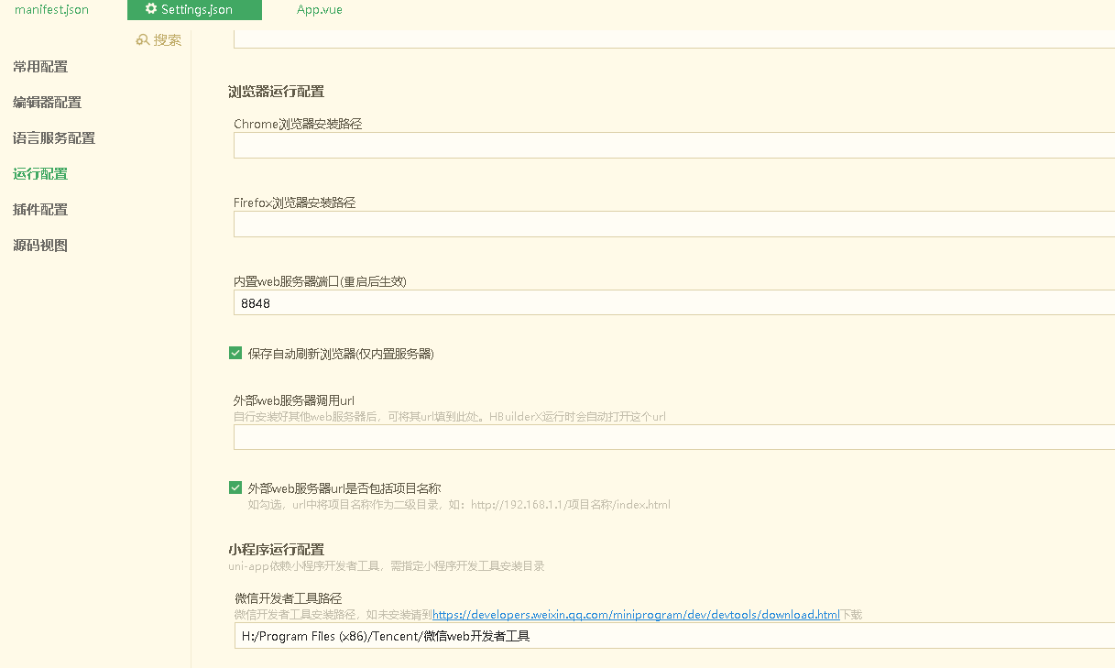Open the WeChat devtools download link

pos(636,614)
